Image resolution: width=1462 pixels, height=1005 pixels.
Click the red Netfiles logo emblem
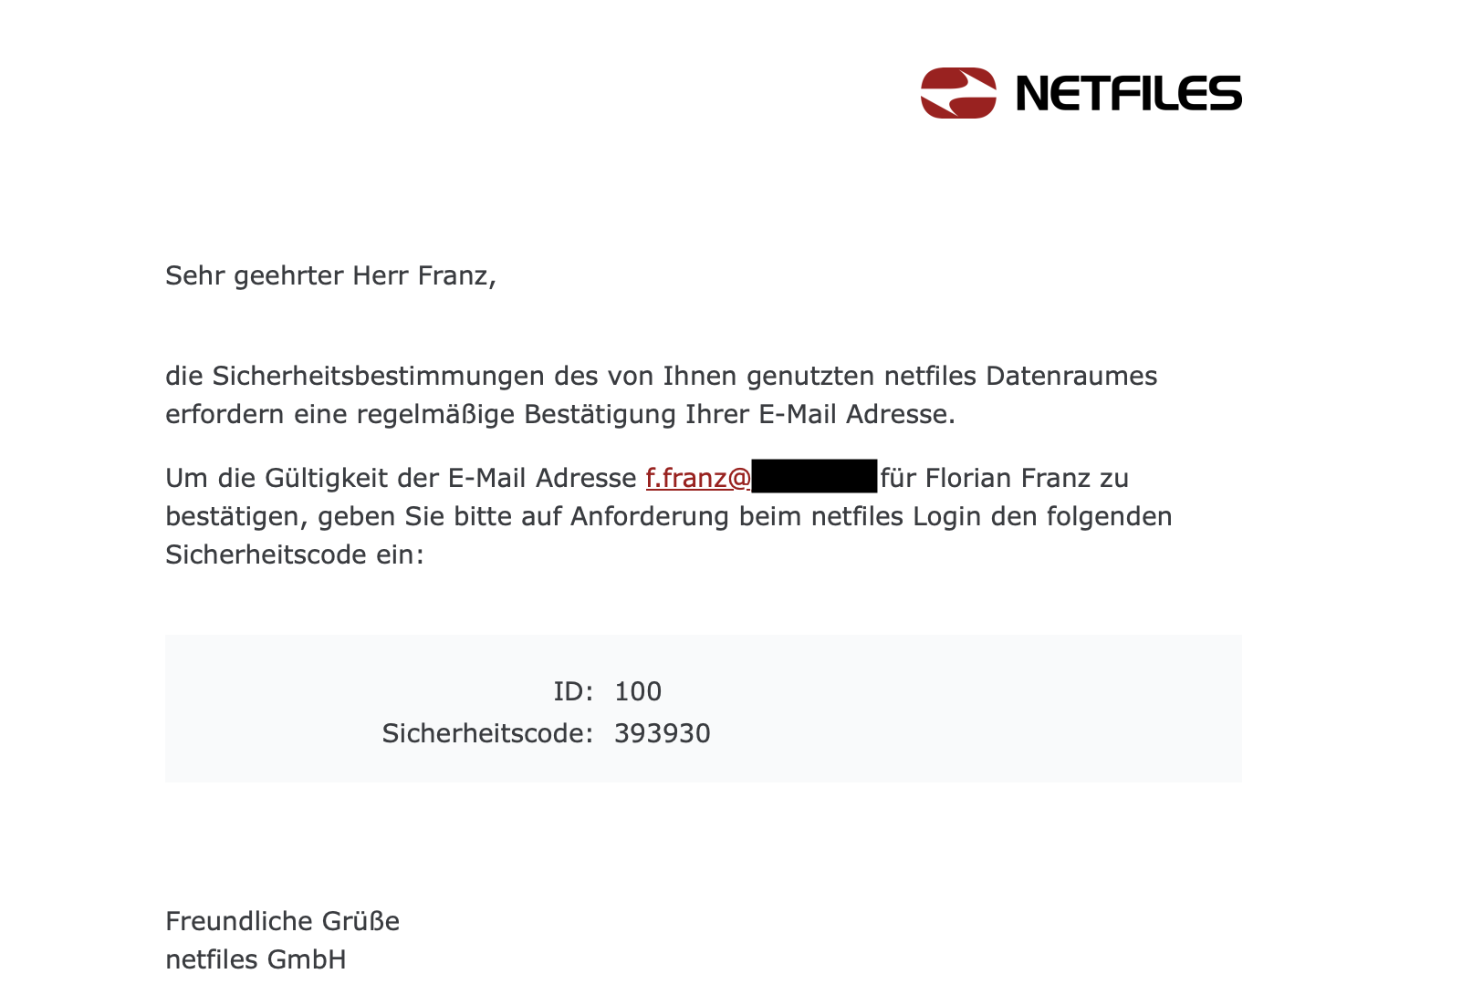point(957,93)
